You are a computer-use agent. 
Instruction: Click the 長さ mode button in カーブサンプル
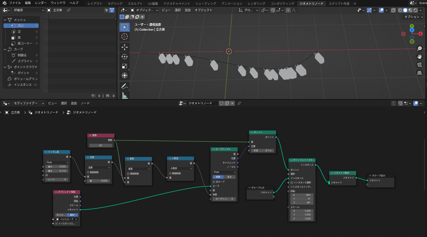[230, 177]
